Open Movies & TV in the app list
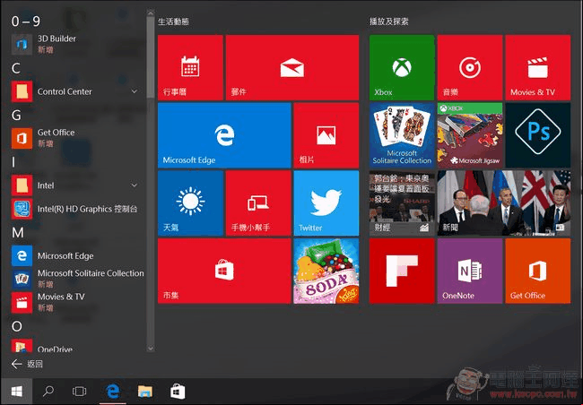Image resolution: width=583 pixels, height=405 pixels. click(x=77, y=302)
